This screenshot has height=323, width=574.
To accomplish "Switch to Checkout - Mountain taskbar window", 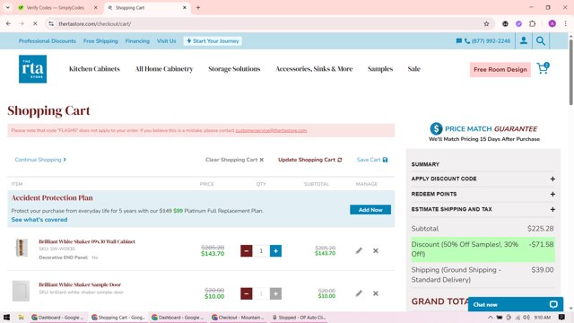I will pos(239,317).
